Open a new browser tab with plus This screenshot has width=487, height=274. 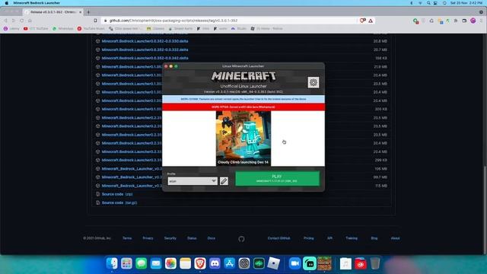click(x=88, y=12)
